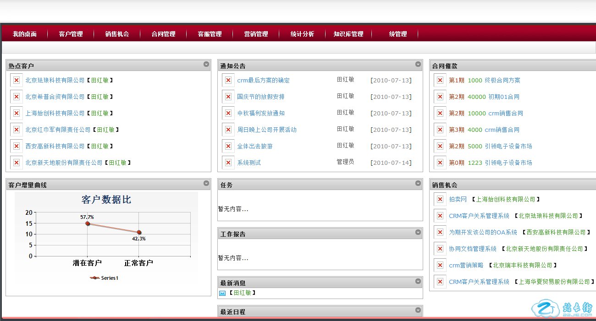Click the icon beside 第1期 1000 终极合同方案
This screenshot has height=321, width=596.
pyautogui.click(x=440, y=80)
